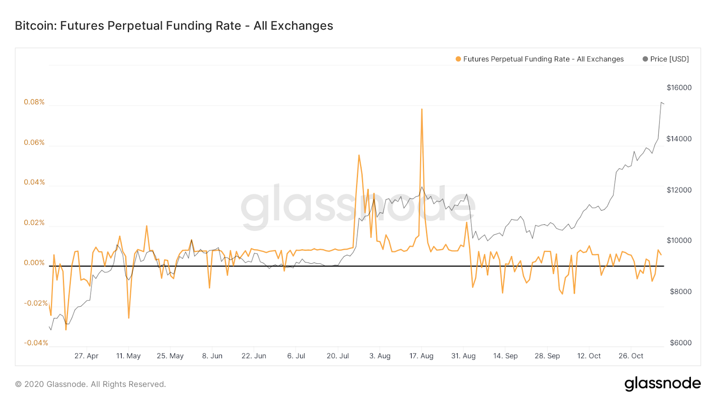This screenshot has width=716, height=402.
Task: Click the -0.04% funding rate axis label
Action: click(x=36, y=343)
